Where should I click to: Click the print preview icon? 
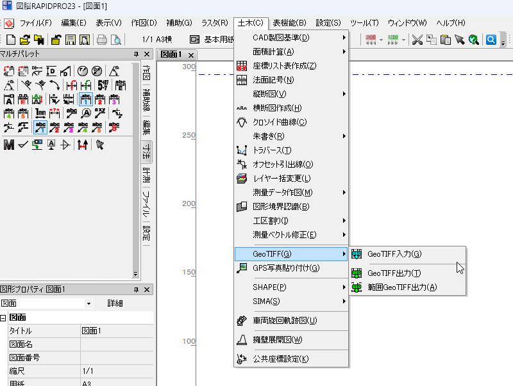tap(116, 40)
